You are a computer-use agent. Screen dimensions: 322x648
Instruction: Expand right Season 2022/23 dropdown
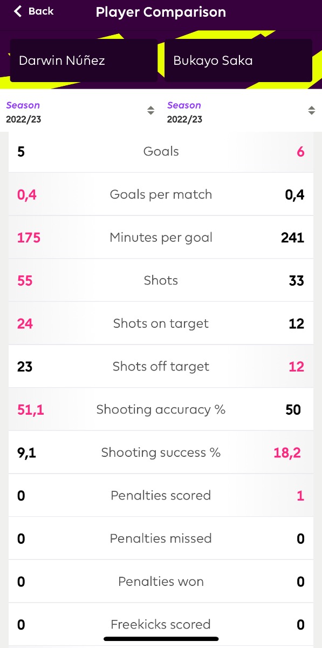click(241, 112)
